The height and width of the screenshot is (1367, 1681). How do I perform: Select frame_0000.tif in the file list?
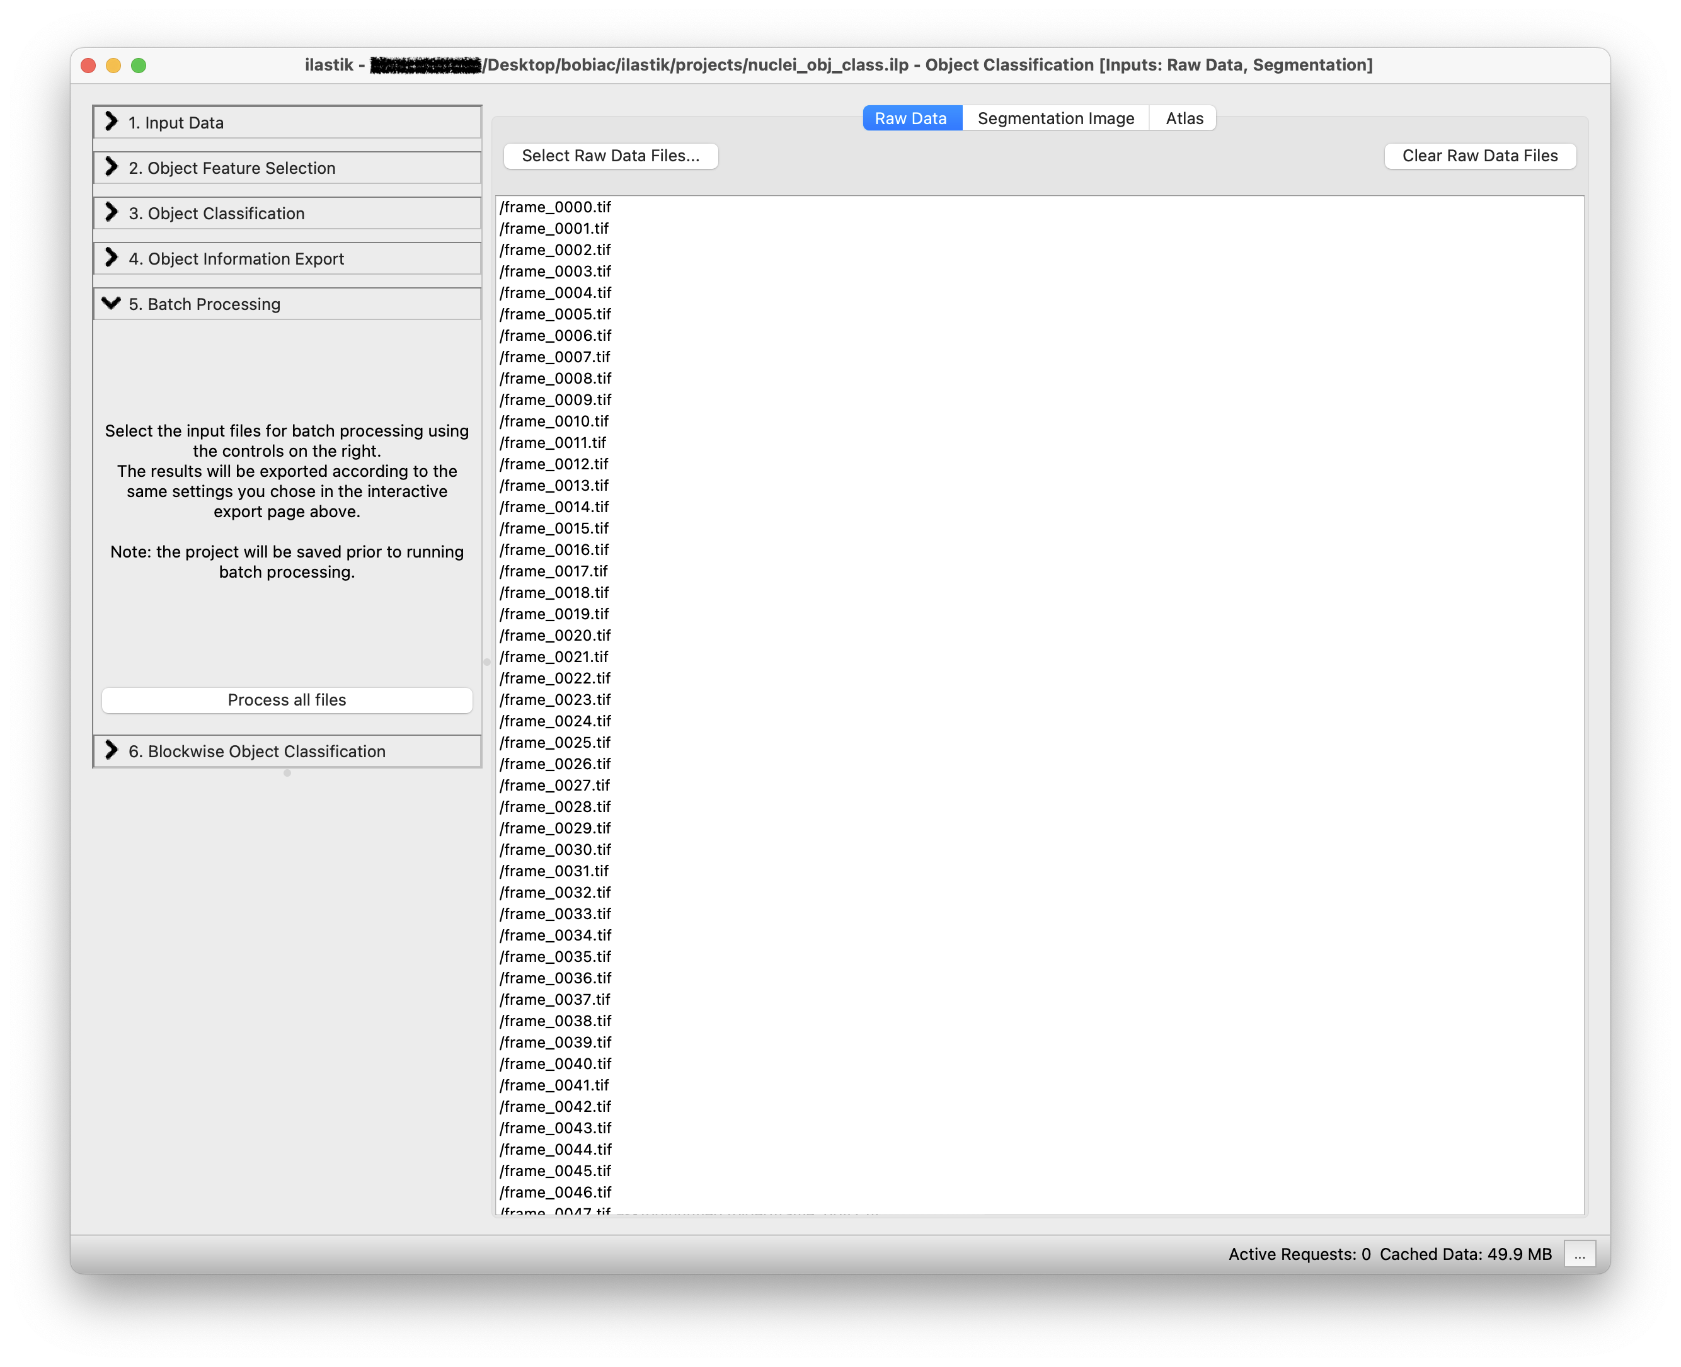pyautogui.click(x=555, y=207)
